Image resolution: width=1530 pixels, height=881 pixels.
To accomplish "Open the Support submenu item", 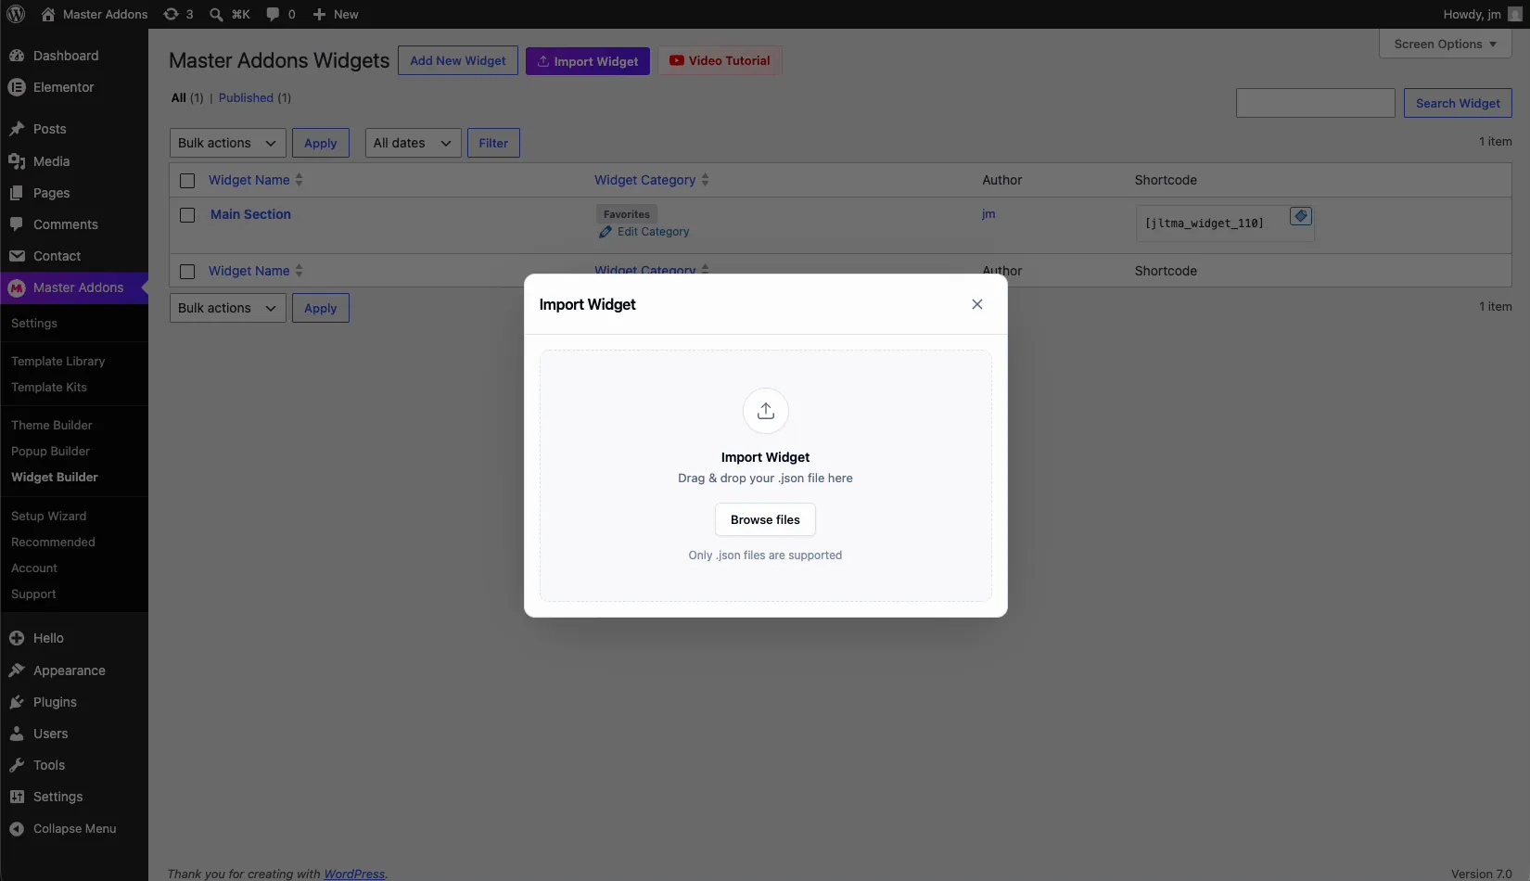I will coord(33,594).
